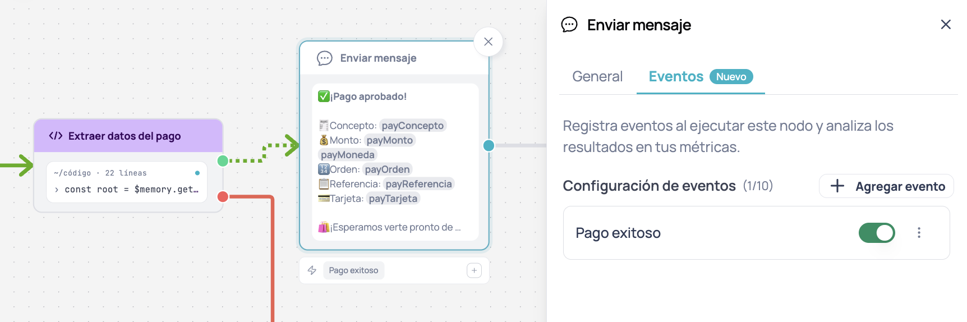Screen dimensions: 967x322
Task: Select the Enviar mensaje node title
Action: [378, 58]
